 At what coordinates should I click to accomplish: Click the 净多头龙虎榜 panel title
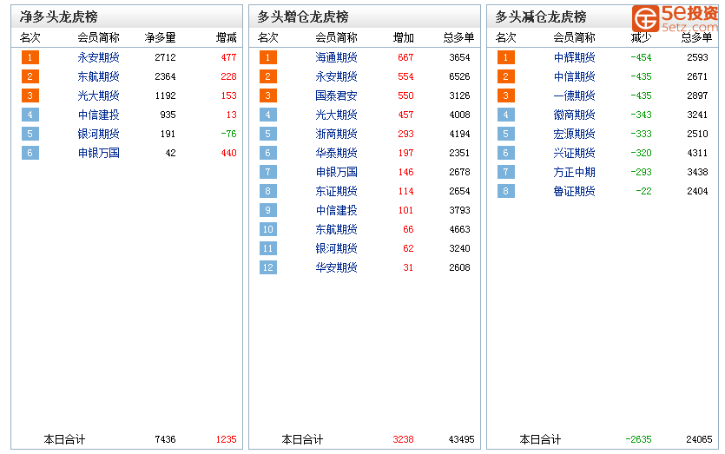pos(59,17)
